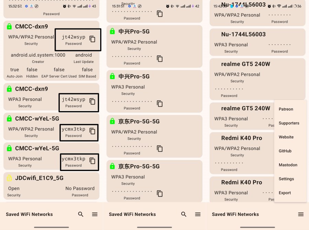Screen dimensions: 309x230
Task: Open Mastodon menu entry
Action: (x=288, y=165)
